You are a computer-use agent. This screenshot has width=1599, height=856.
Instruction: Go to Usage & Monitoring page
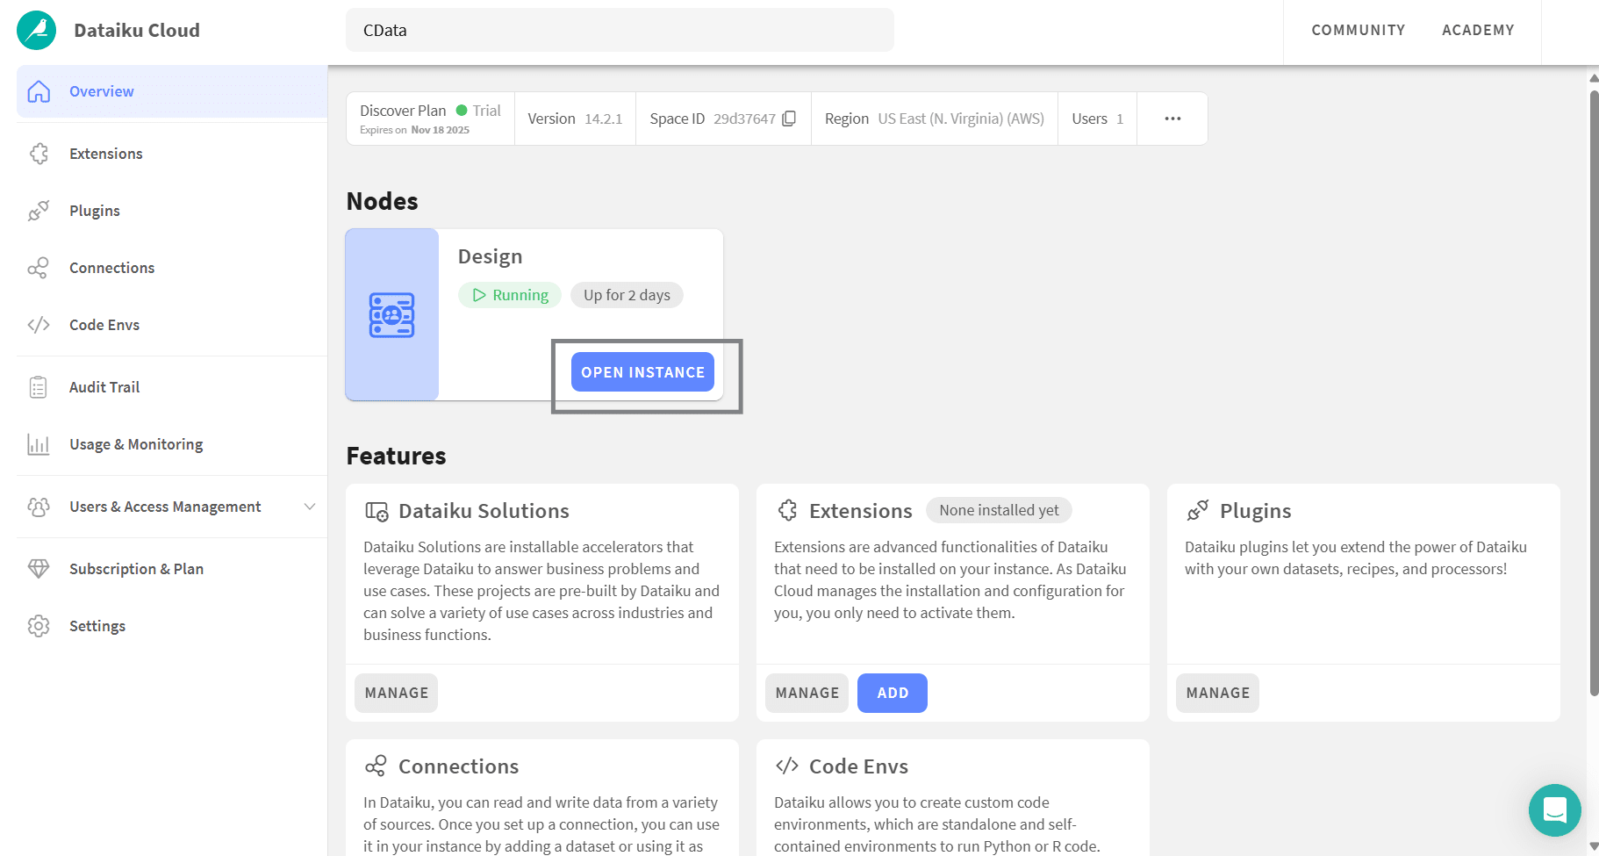click(135, 444)
